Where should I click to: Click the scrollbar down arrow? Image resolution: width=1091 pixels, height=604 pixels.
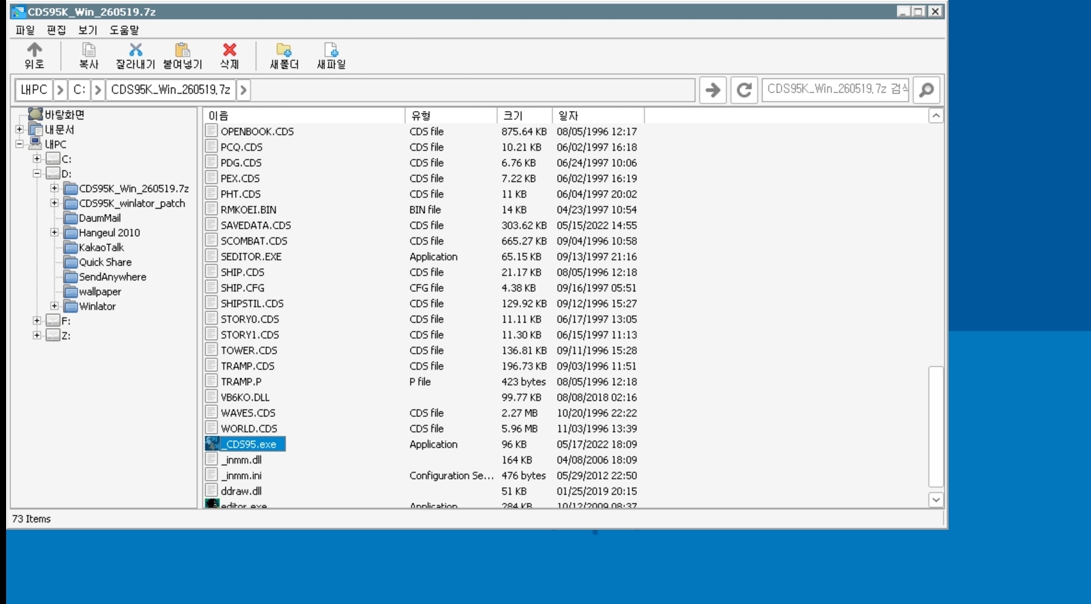click(935, 500)
